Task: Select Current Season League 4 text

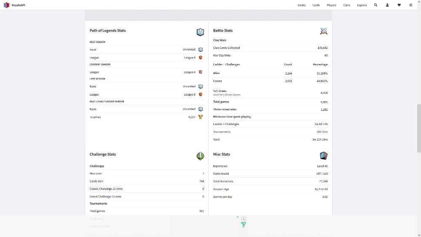Action: coord(190,72)
